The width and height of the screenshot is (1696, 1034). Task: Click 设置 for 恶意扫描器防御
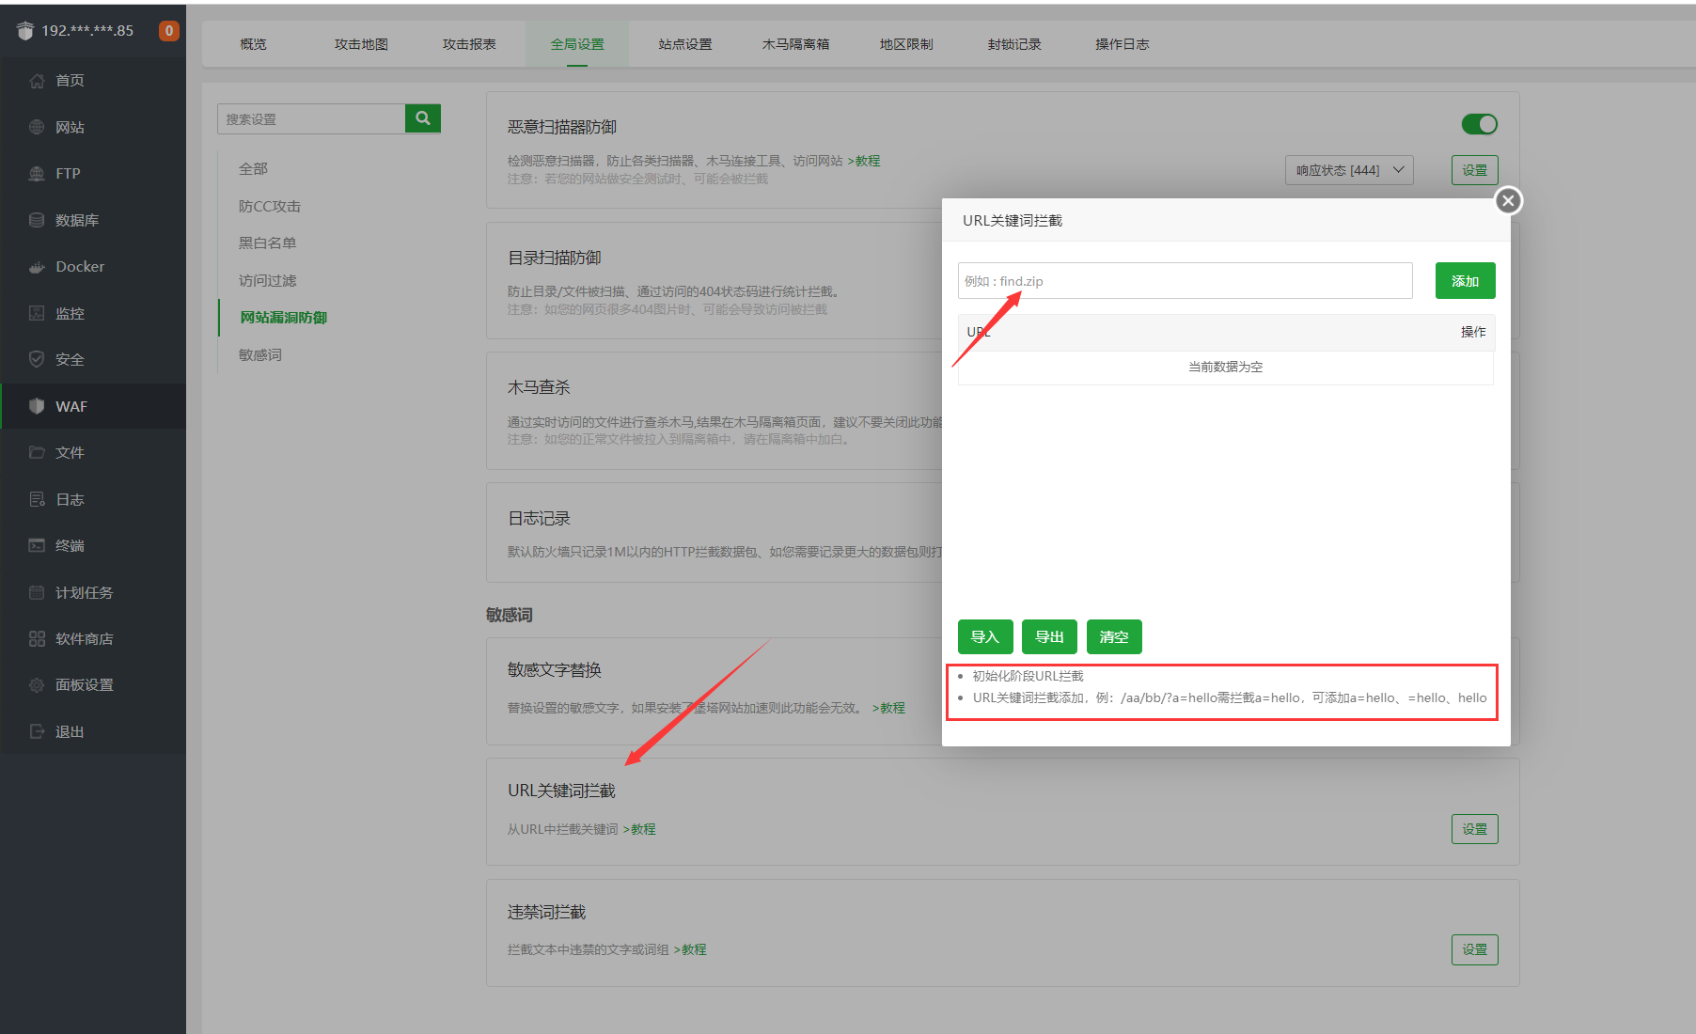(1474, 170)
